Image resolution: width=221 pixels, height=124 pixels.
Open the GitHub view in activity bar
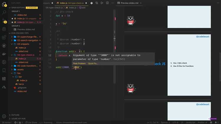coord(4,46)
